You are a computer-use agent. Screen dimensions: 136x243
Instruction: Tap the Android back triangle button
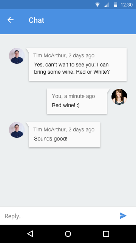coord(30,234)
